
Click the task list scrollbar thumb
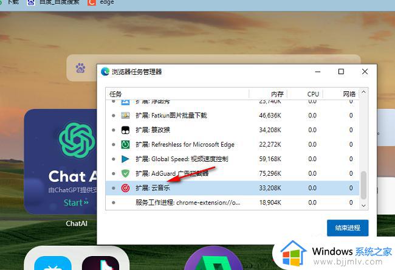[x=363, y=185]
